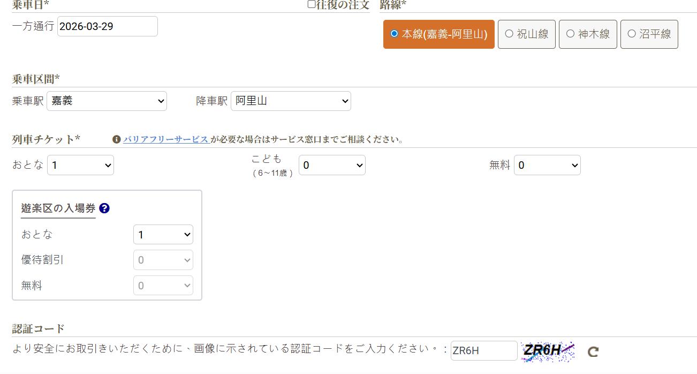Open the 降車駅 arrival station dropdown
This screenshot has width=697, height=374.
[x=291, y=101]
